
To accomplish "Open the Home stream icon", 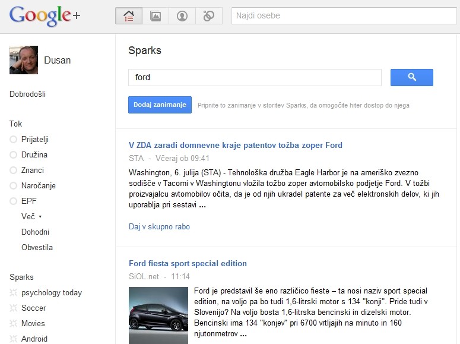I will pyautogui.click(x=129, y=16).
